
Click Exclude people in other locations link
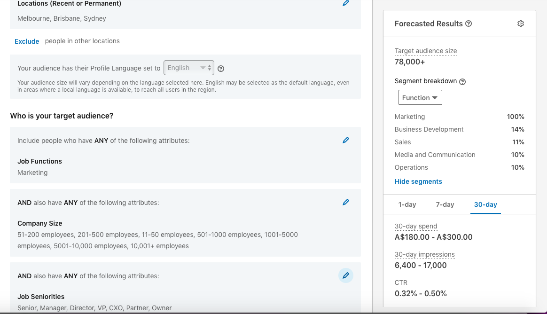coord(27,41)
